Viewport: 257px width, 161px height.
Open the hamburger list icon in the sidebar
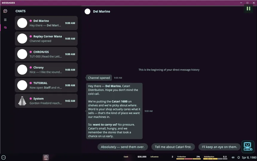pos(5,20)
